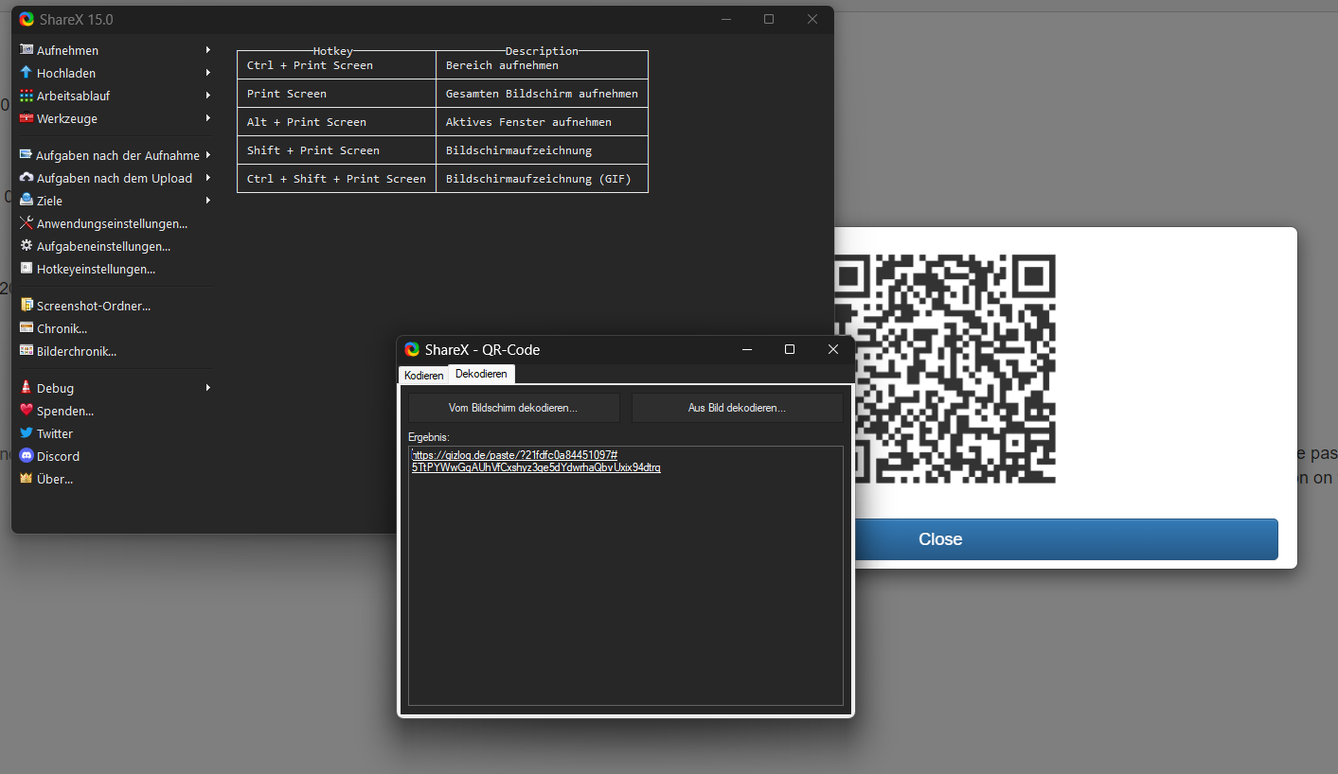Expand the Debug submenu arrow
The width and height of the screenshot is (1338, 774).
tap(207, 388)
